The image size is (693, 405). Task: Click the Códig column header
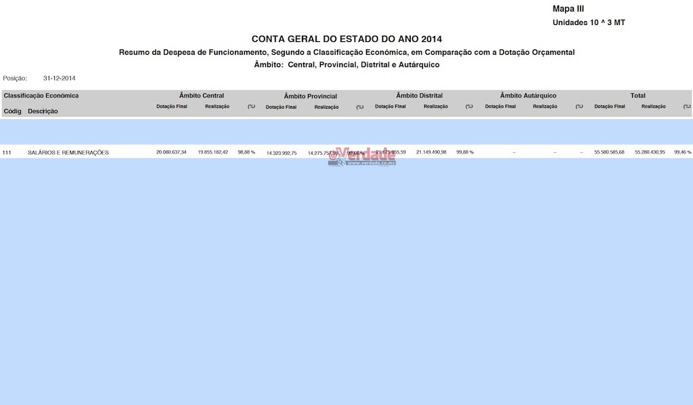13,111
